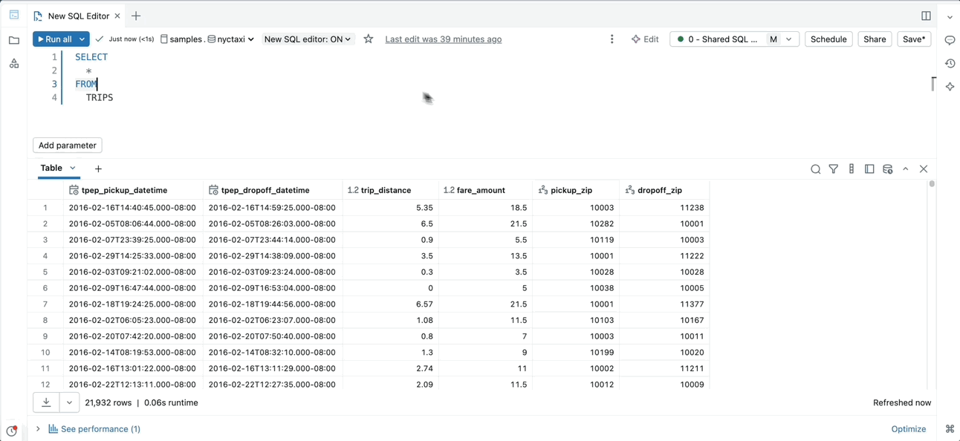
Task: Open query history icon in right sidebar
Action: coord(950,64)
